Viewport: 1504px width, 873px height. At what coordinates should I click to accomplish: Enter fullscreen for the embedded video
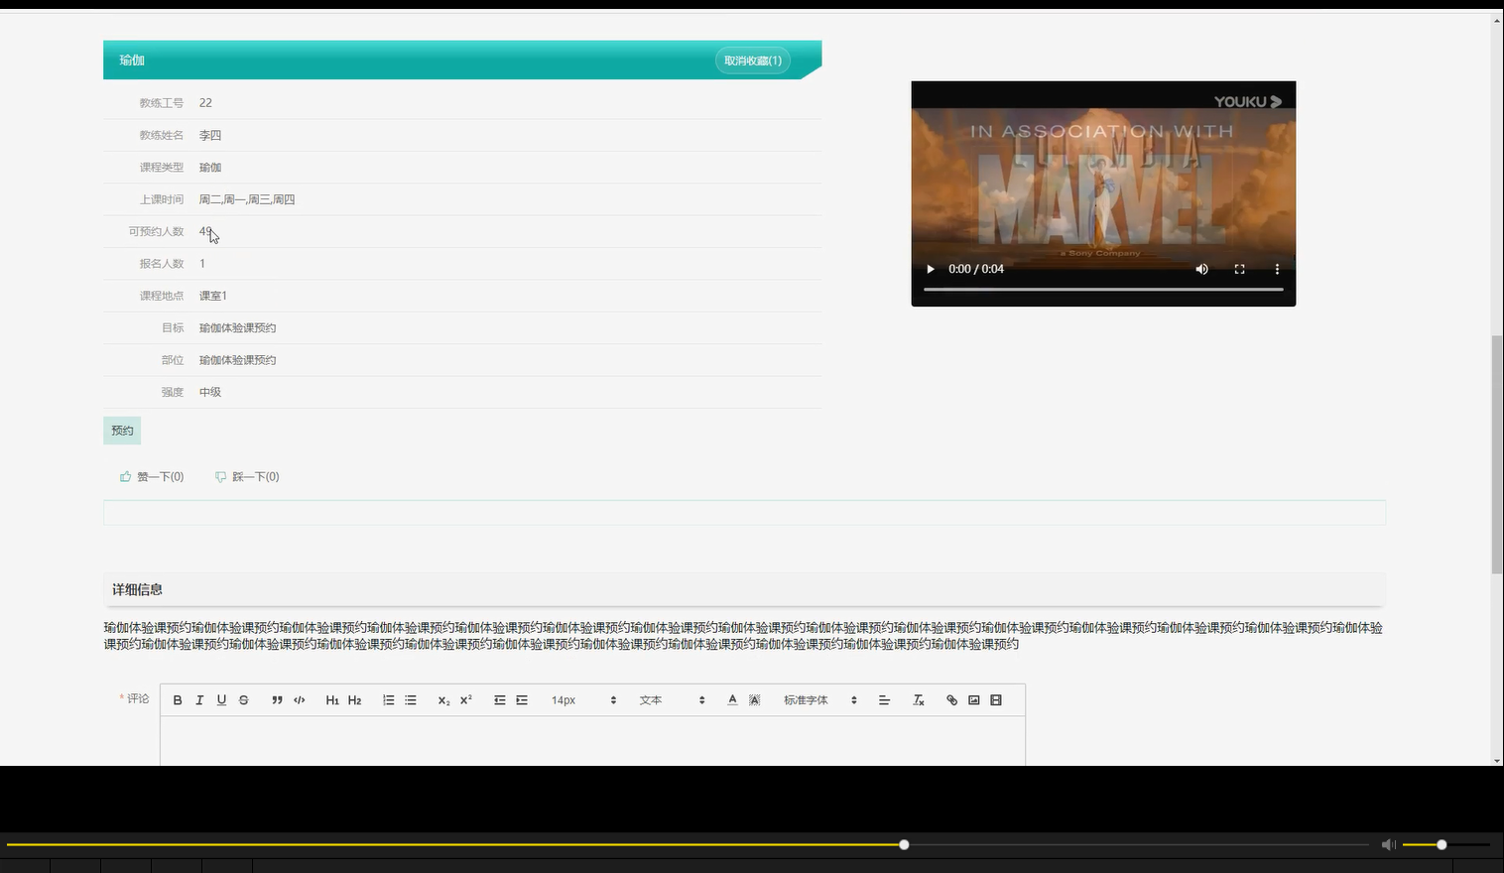pos(1239,269)
